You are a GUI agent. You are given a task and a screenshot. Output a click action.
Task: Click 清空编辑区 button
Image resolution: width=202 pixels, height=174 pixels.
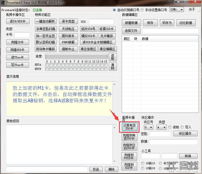click(x=108, y=49)
